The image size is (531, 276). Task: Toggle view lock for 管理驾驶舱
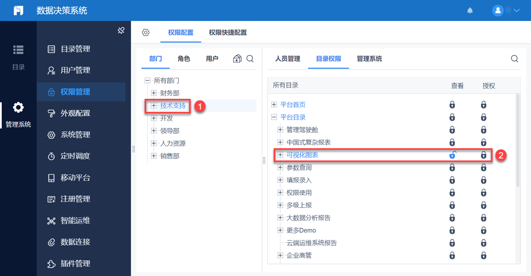click(x=452, y=130)
